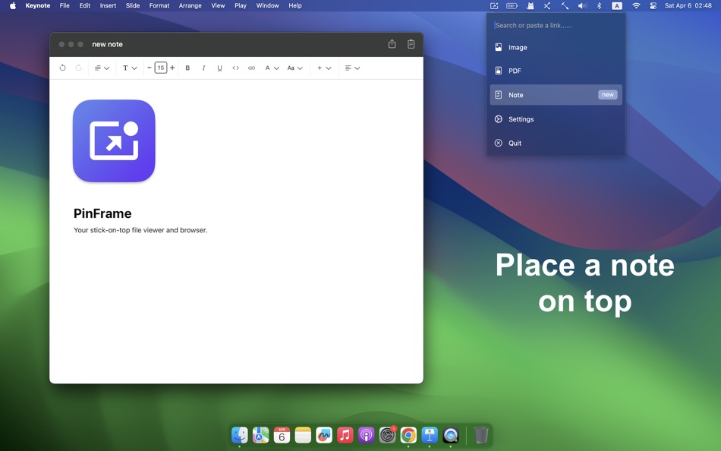Toggle underline formatting

click(x=219, y=68)
